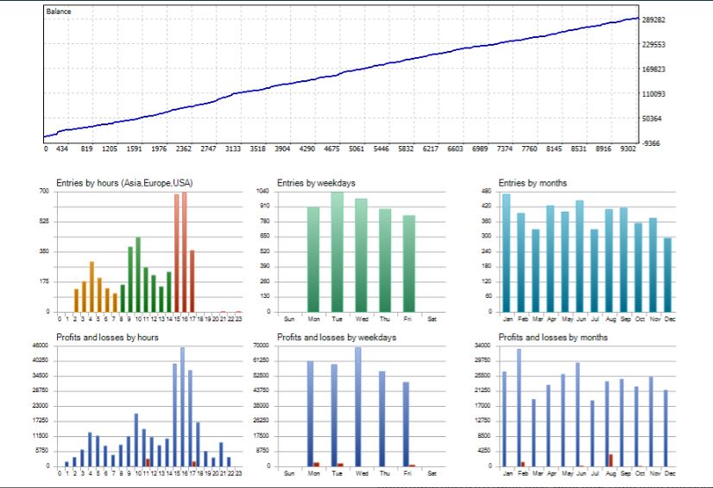Click the Entries by months title

(x=533, y=183)
